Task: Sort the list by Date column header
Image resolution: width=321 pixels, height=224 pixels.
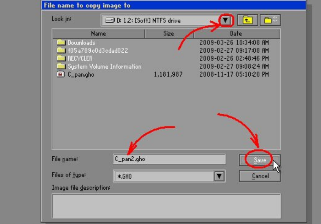Action: tap(236, 33)
